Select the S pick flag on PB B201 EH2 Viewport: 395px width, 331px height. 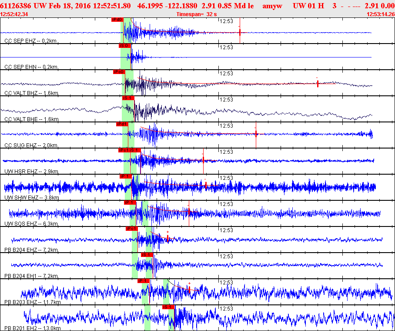[x=168, y=307]
